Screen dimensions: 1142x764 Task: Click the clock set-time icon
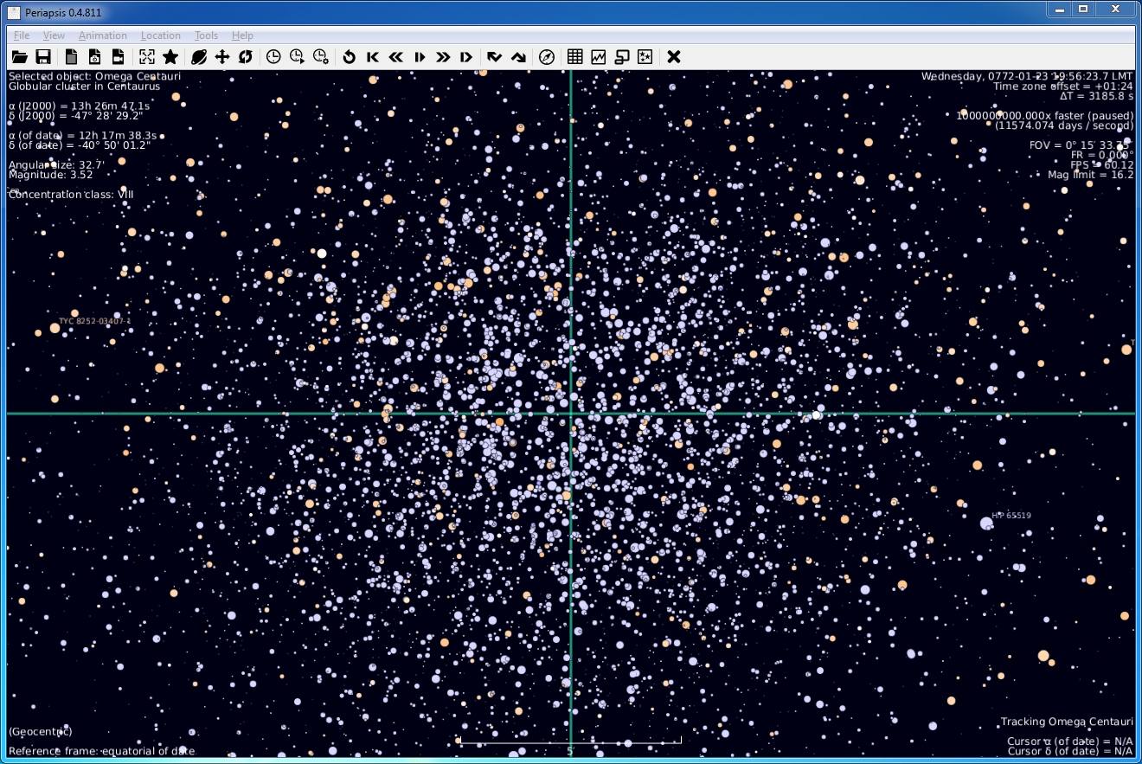pyautogui.click(x=273, y=57)
